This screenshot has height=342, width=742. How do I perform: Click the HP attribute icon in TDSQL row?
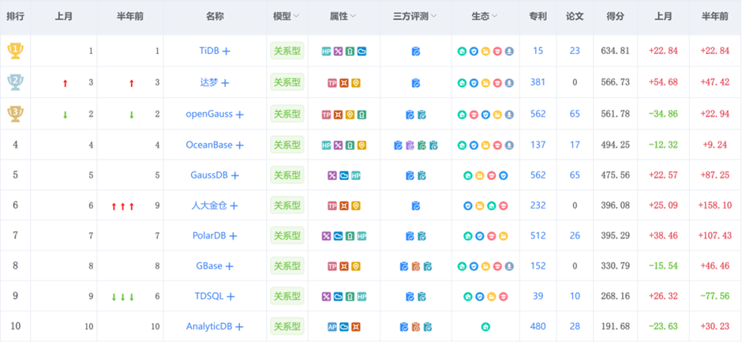[x=362, y=296]
